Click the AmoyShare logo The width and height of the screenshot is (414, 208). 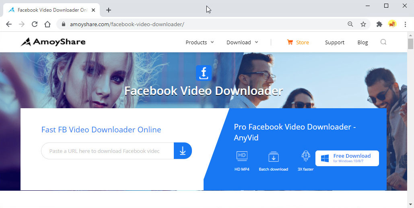pos(53,42)
